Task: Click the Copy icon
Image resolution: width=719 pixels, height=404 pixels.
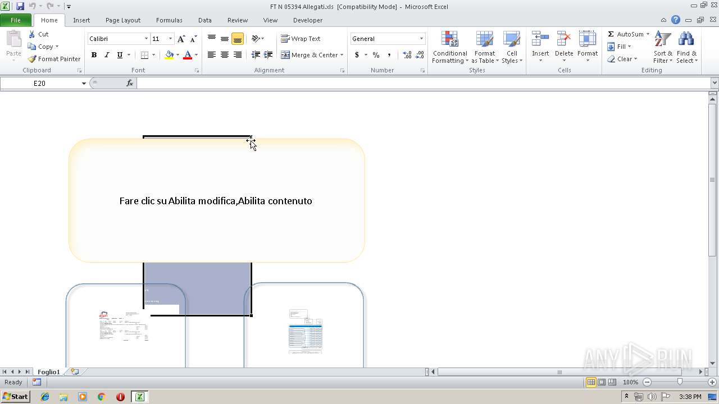Action: tap(32, 47)
